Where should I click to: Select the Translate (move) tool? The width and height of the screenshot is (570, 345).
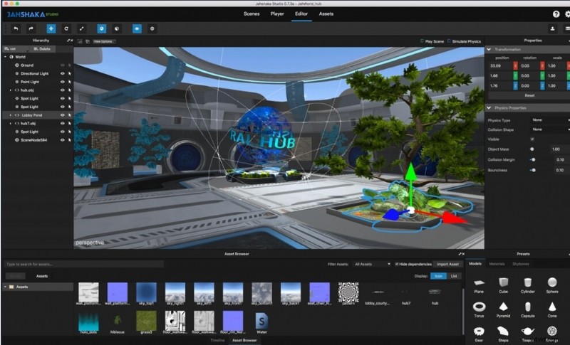click(51, 28)
